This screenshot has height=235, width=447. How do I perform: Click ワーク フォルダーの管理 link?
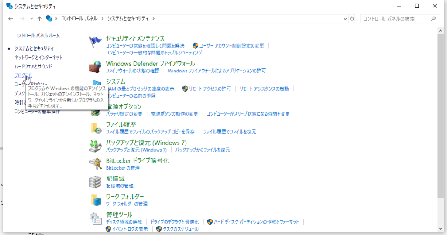127,204
